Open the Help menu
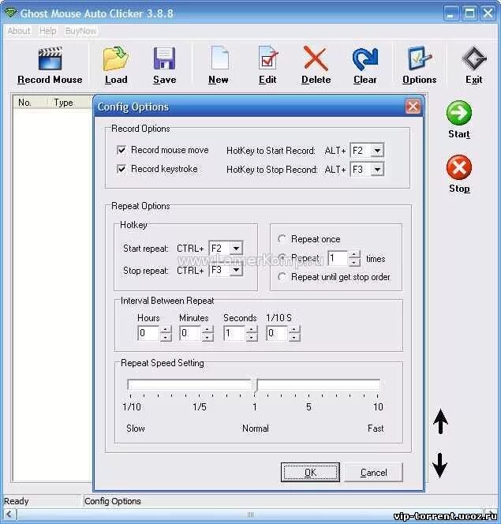The height and width of the screenshot is (524, 501). pos(48,31)
